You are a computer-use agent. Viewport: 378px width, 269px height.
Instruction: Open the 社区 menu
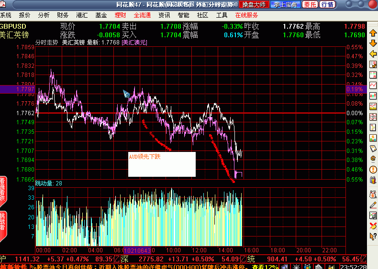pos(202,15)
